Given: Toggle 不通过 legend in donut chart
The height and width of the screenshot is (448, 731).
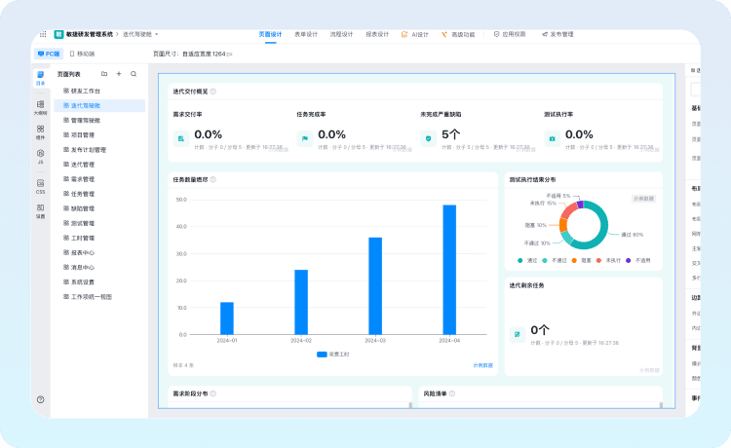Looking at the screenshot, I should [x=555, y=261].
